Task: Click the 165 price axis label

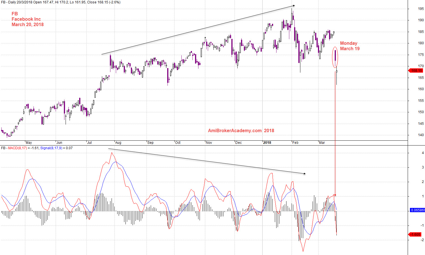Action: pyautogui.click(x=421, y=78)
